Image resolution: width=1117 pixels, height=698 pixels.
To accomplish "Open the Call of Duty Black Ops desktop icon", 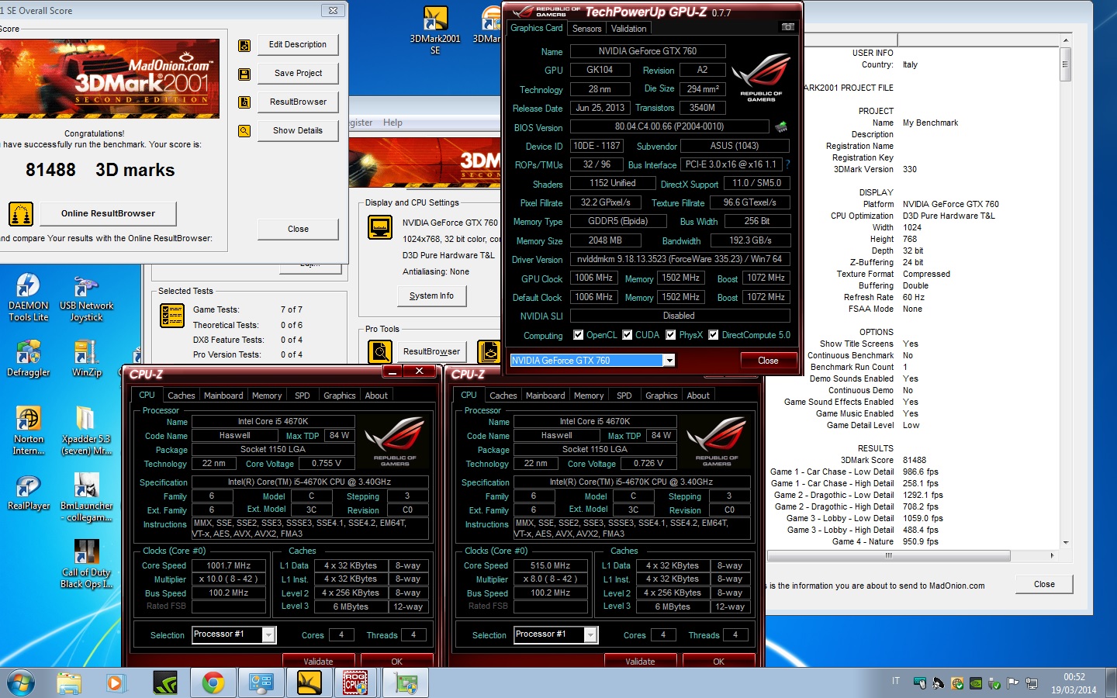I will (86, 565).
